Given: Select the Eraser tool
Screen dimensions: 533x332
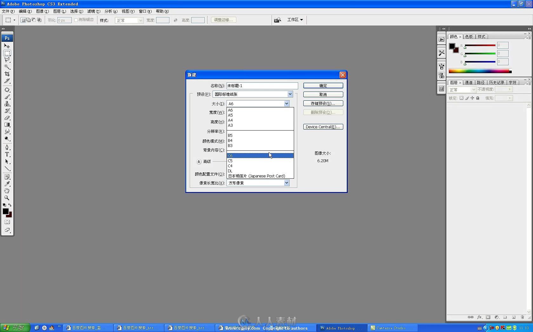Looking at the screenshot, I should [x=7, y=118].
